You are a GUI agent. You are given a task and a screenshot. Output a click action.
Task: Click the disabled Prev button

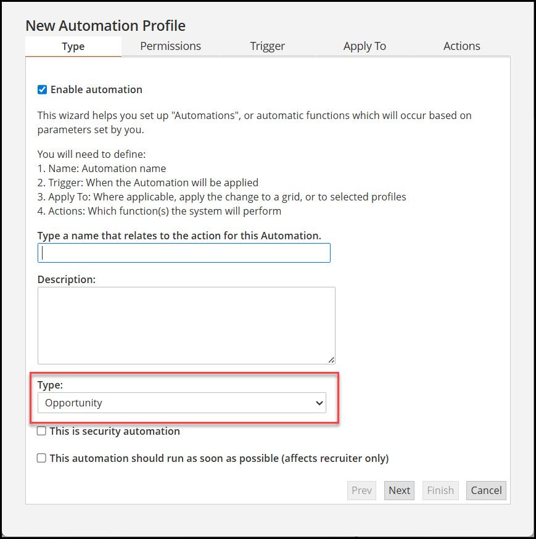[x=361, y=490]
